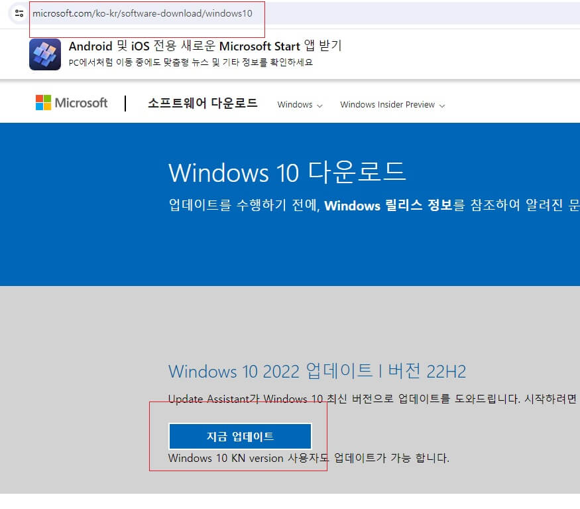Click the Microsoft Start app banner headline
The width and height of the screenshot is (580, 509).
[x=205, y=46]
